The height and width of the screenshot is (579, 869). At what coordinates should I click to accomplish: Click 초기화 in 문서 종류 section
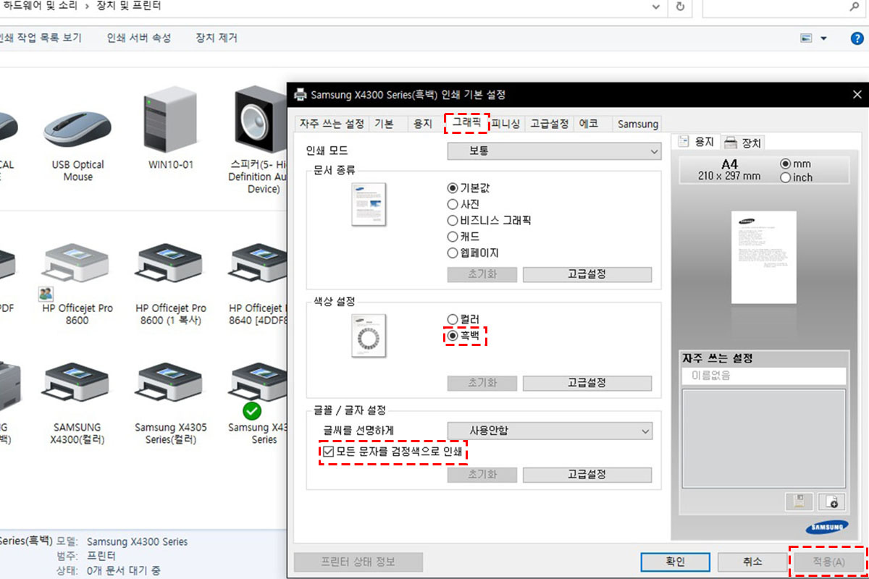pyautogui.click(x=482, y=275)
